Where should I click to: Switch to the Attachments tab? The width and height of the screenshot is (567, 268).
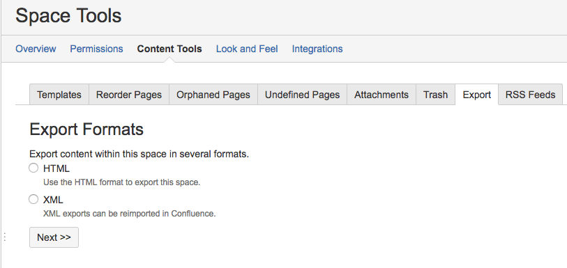(381, 95)
